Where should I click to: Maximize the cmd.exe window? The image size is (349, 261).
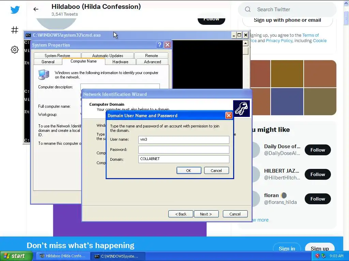click(239, 35)
